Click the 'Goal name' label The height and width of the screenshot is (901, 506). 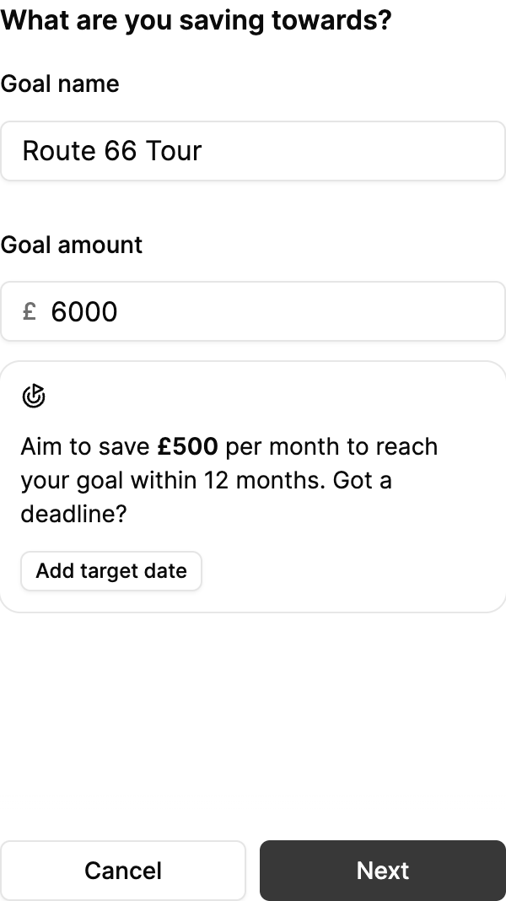coord(60,84)
